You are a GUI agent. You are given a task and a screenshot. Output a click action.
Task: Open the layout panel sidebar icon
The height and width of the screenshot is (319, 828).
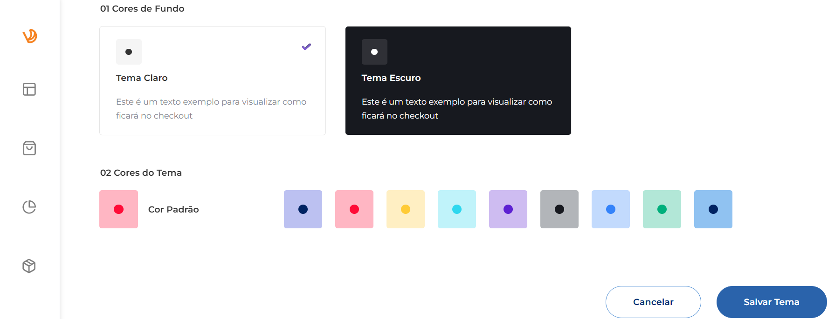(x=29, y=89)
